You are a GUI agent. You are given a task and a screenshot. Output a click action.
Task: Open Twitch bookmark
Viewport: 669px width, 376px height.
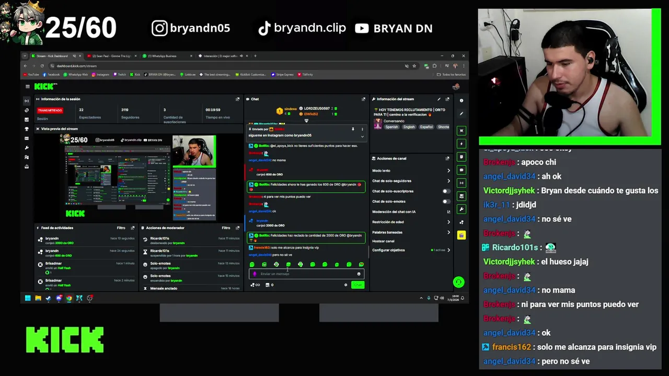(x=120, y=75)
